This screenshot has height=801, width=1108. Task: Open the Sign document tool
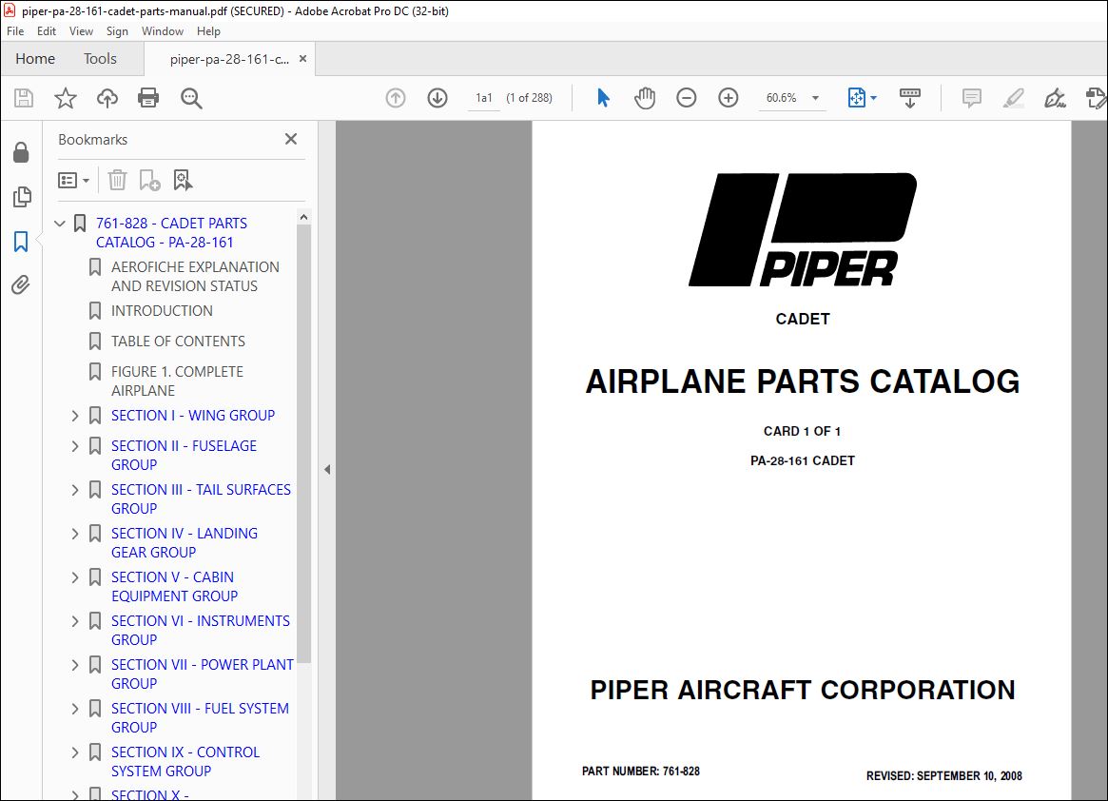pos(1055,98)
